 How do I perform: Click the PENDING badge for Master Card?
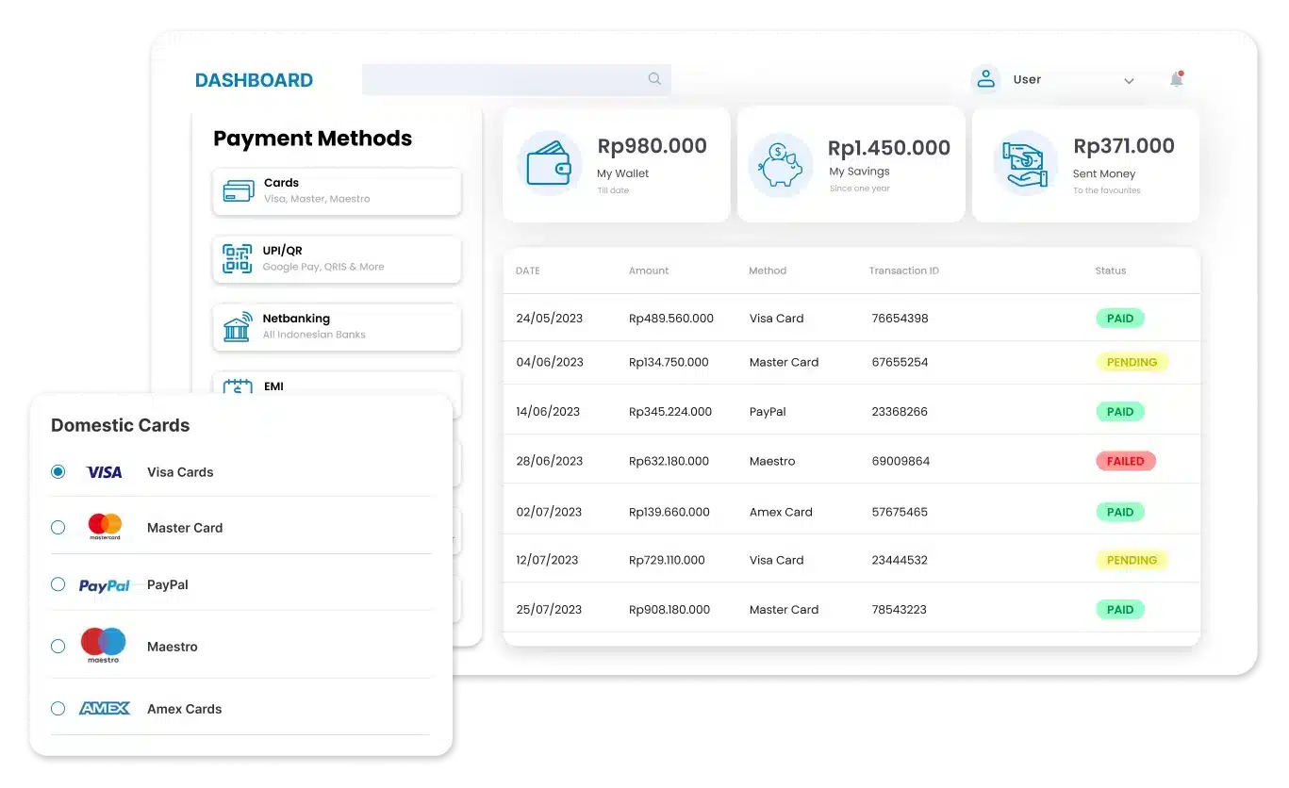tap(1131, 362)
